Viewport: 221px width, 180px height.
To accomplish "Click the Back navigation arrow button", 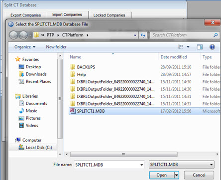I will (x=13, y=35).
